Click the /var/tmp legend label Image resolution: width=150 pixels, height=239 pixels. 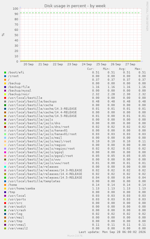[15, 221]
